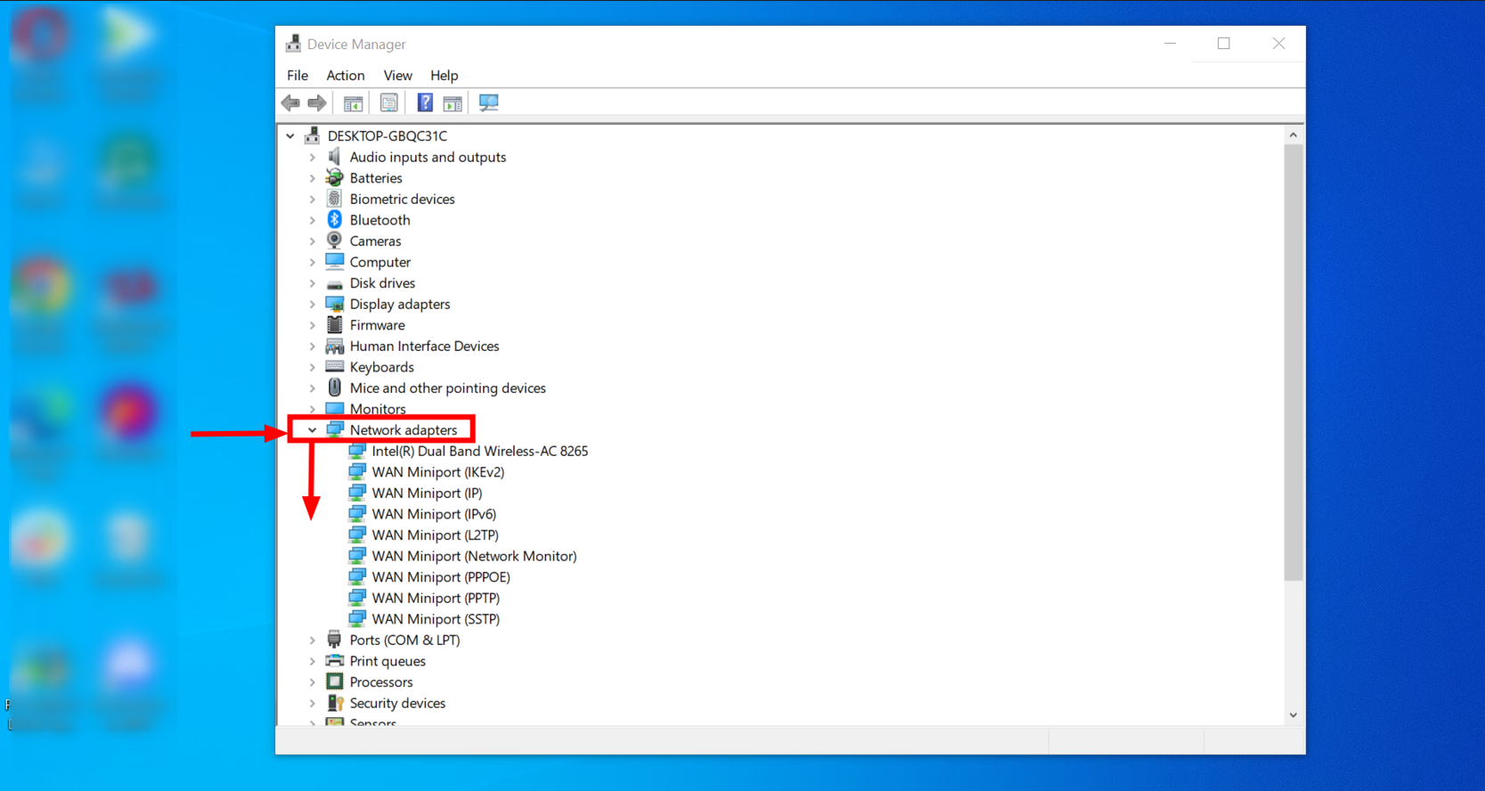Select WAN Miniport (IKEv2)
The width and height of the screenshot is (1485, 791).
click(x=438, y=472)
